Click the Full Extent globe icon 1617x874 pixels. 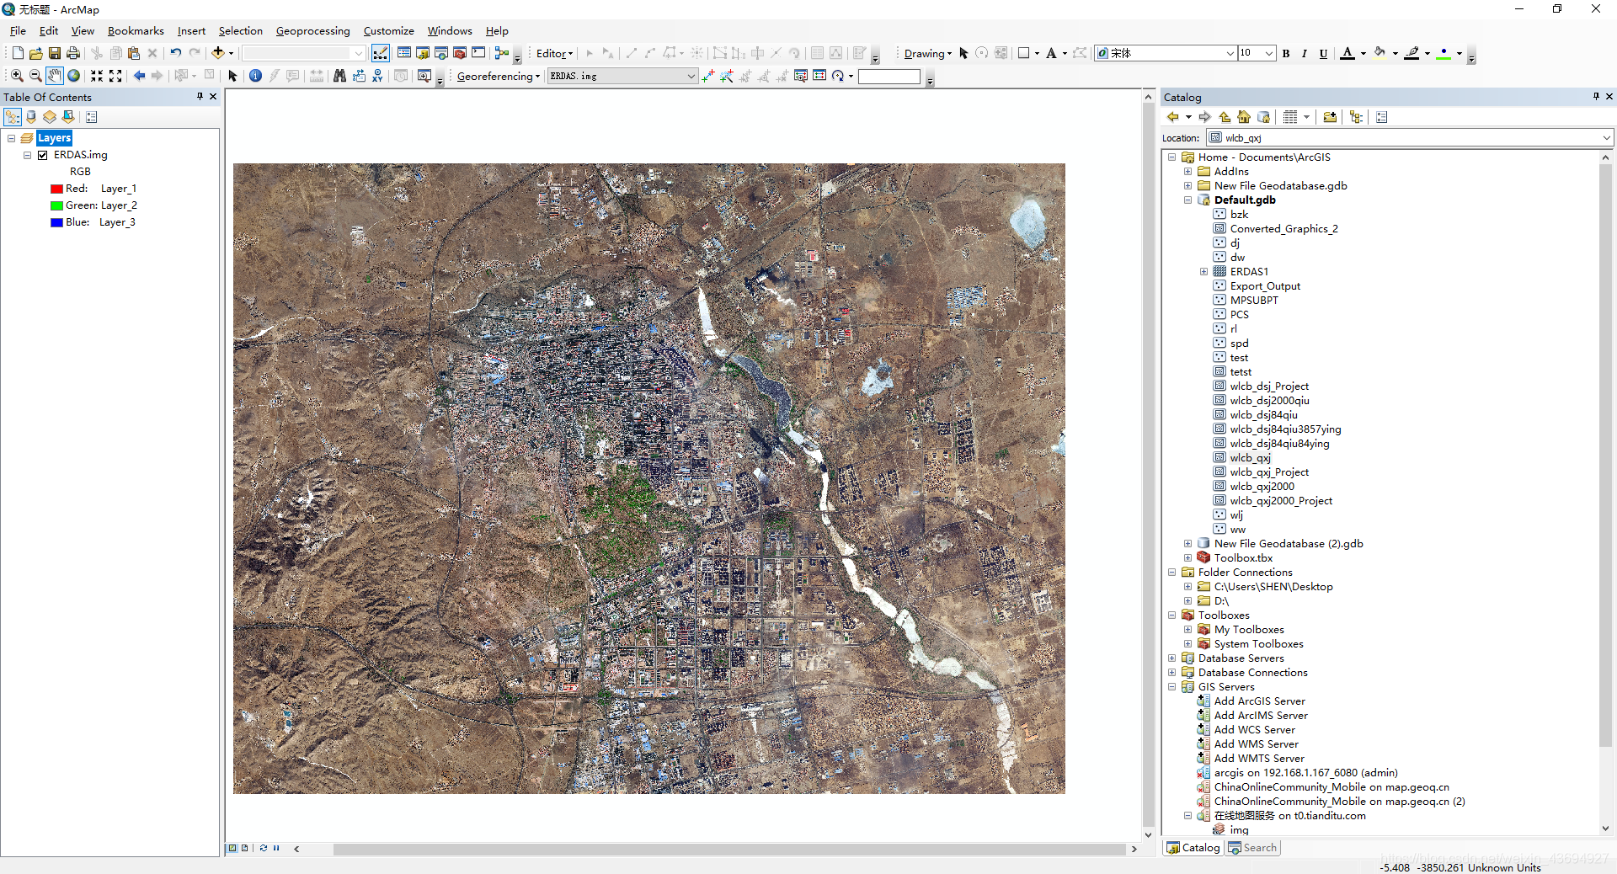73,76
